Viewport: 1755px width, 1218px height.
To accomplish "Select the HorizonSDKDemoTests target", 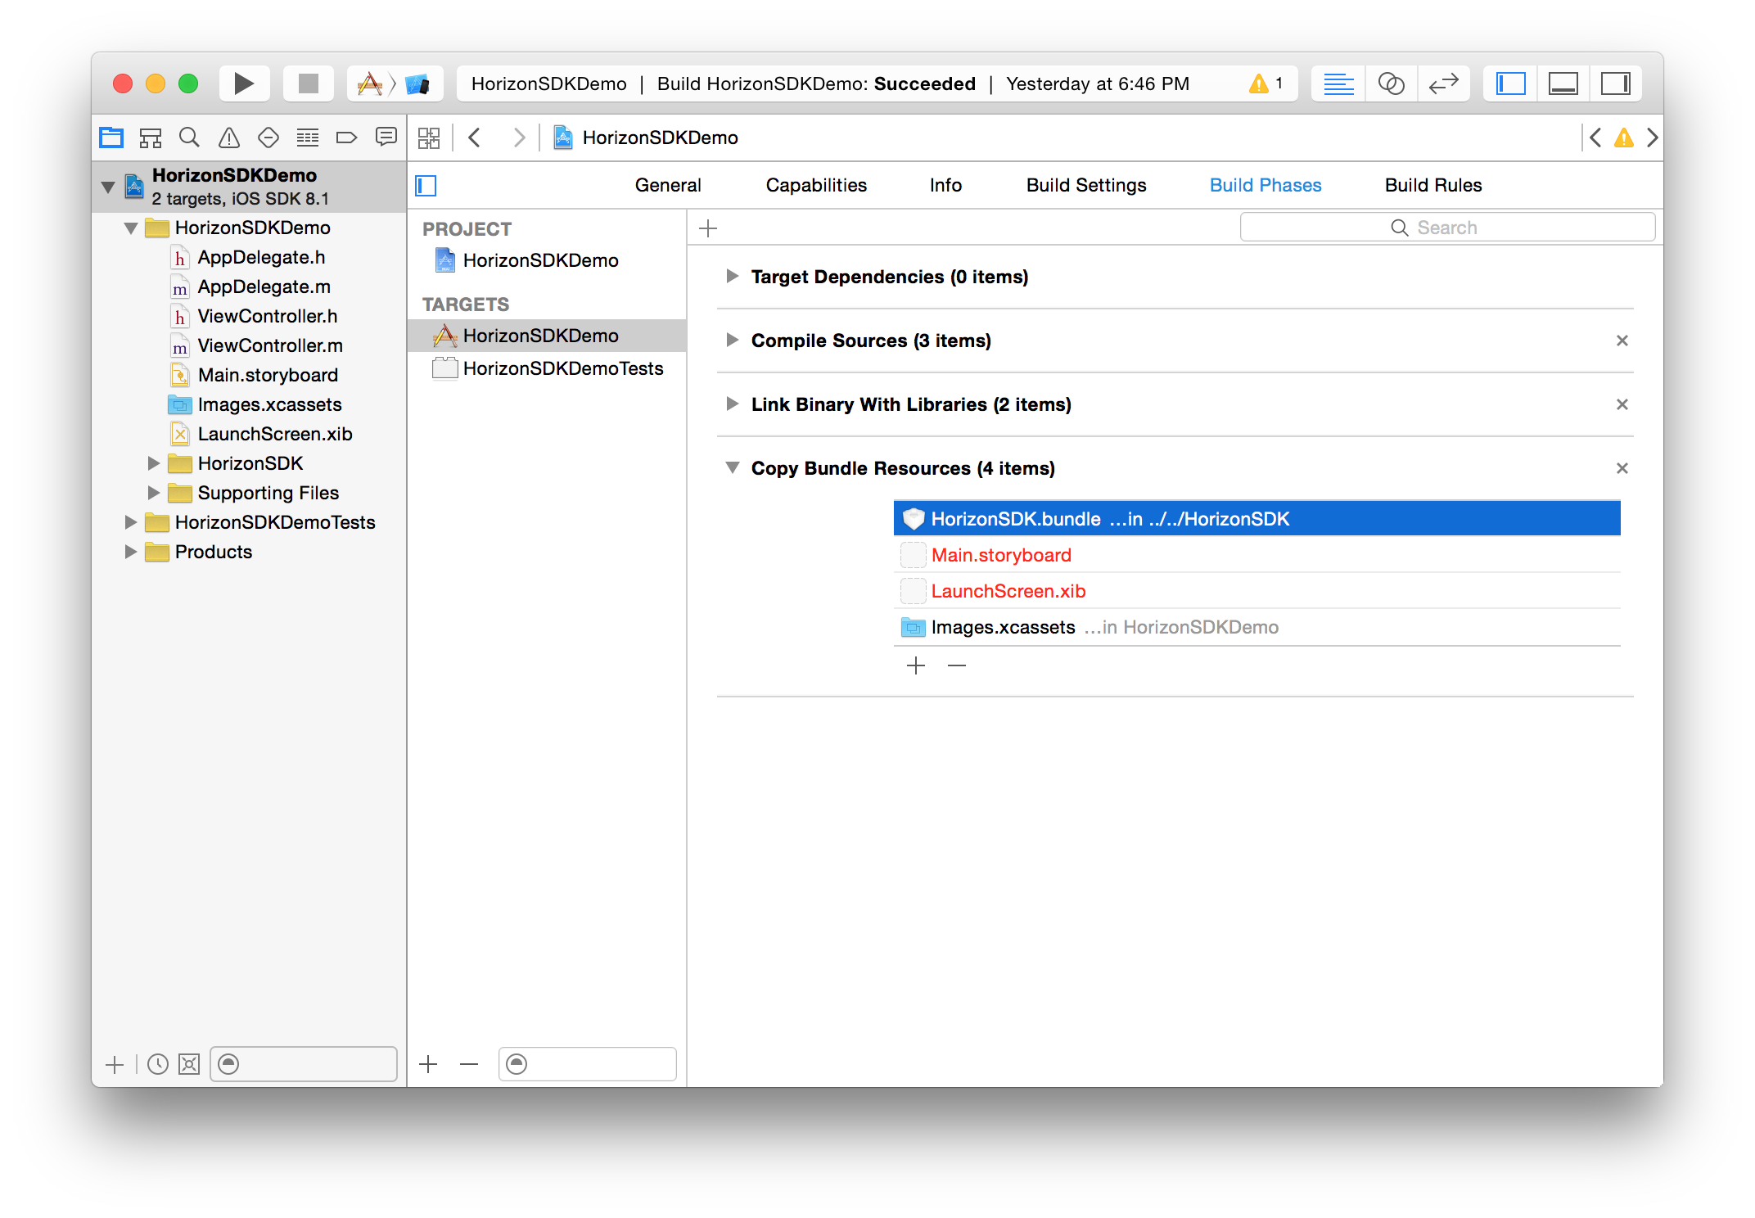I will click(x=547, y=368).
